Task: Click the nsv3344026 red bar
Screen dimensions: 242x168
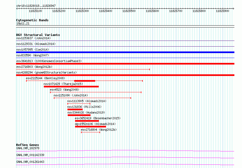Action: (x=79, y=115)
